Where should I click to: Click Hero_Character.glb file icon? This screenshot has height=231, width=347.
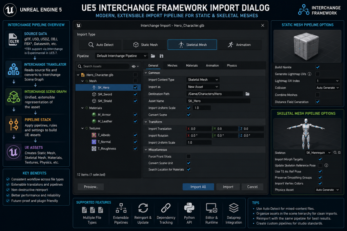(83, 75)
